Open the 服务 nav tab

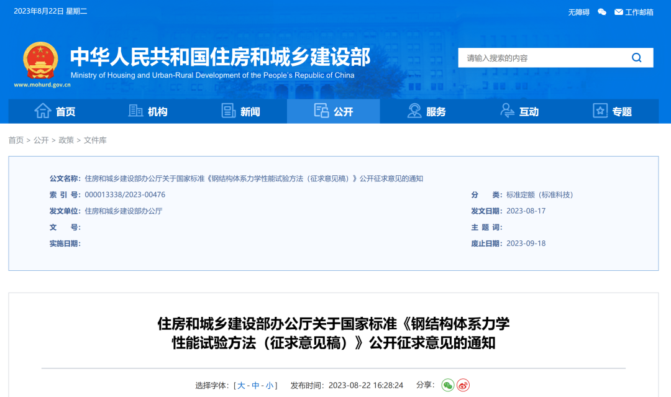(x=426, y=111)
